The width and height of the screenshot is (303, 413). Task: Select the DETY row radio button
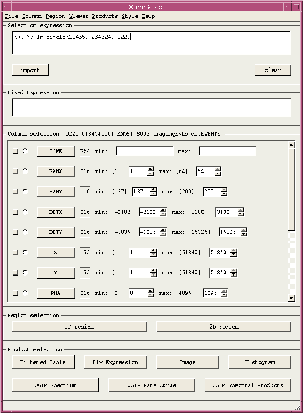[25, 232]
